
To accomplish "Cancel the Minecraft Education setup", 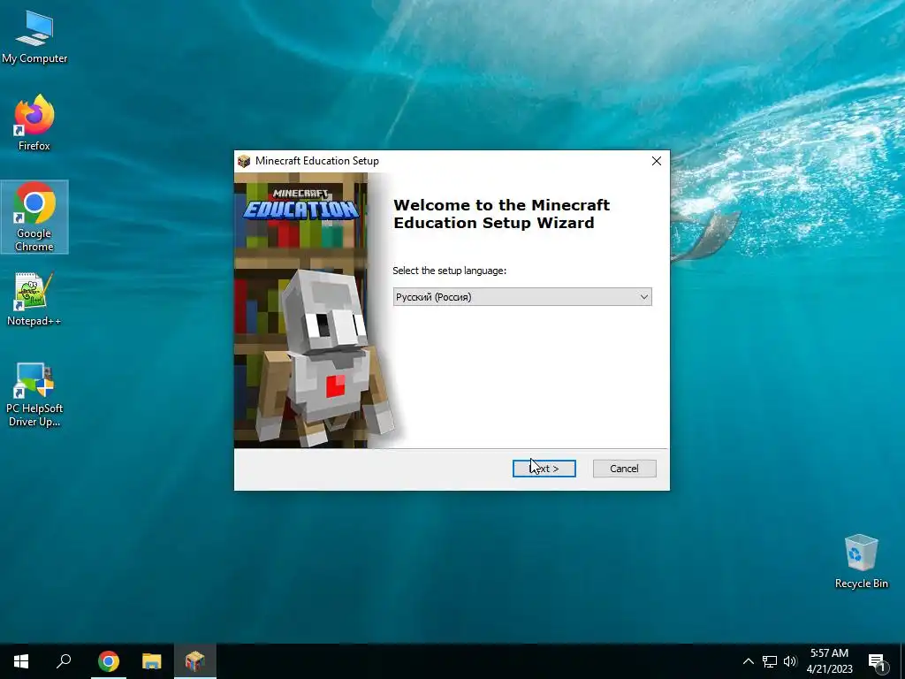I will pos(625,469).
